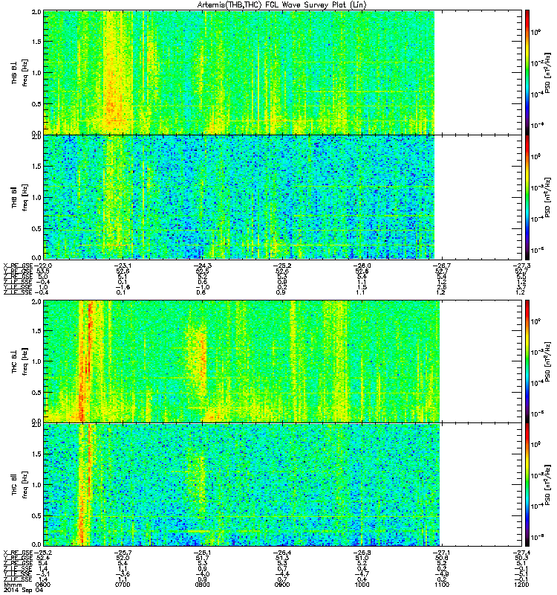The width and height of the screenshot is (557, 595).
Task: Click the '1.0' frequency tick of the THC B∥ panel
Action: 36,485
